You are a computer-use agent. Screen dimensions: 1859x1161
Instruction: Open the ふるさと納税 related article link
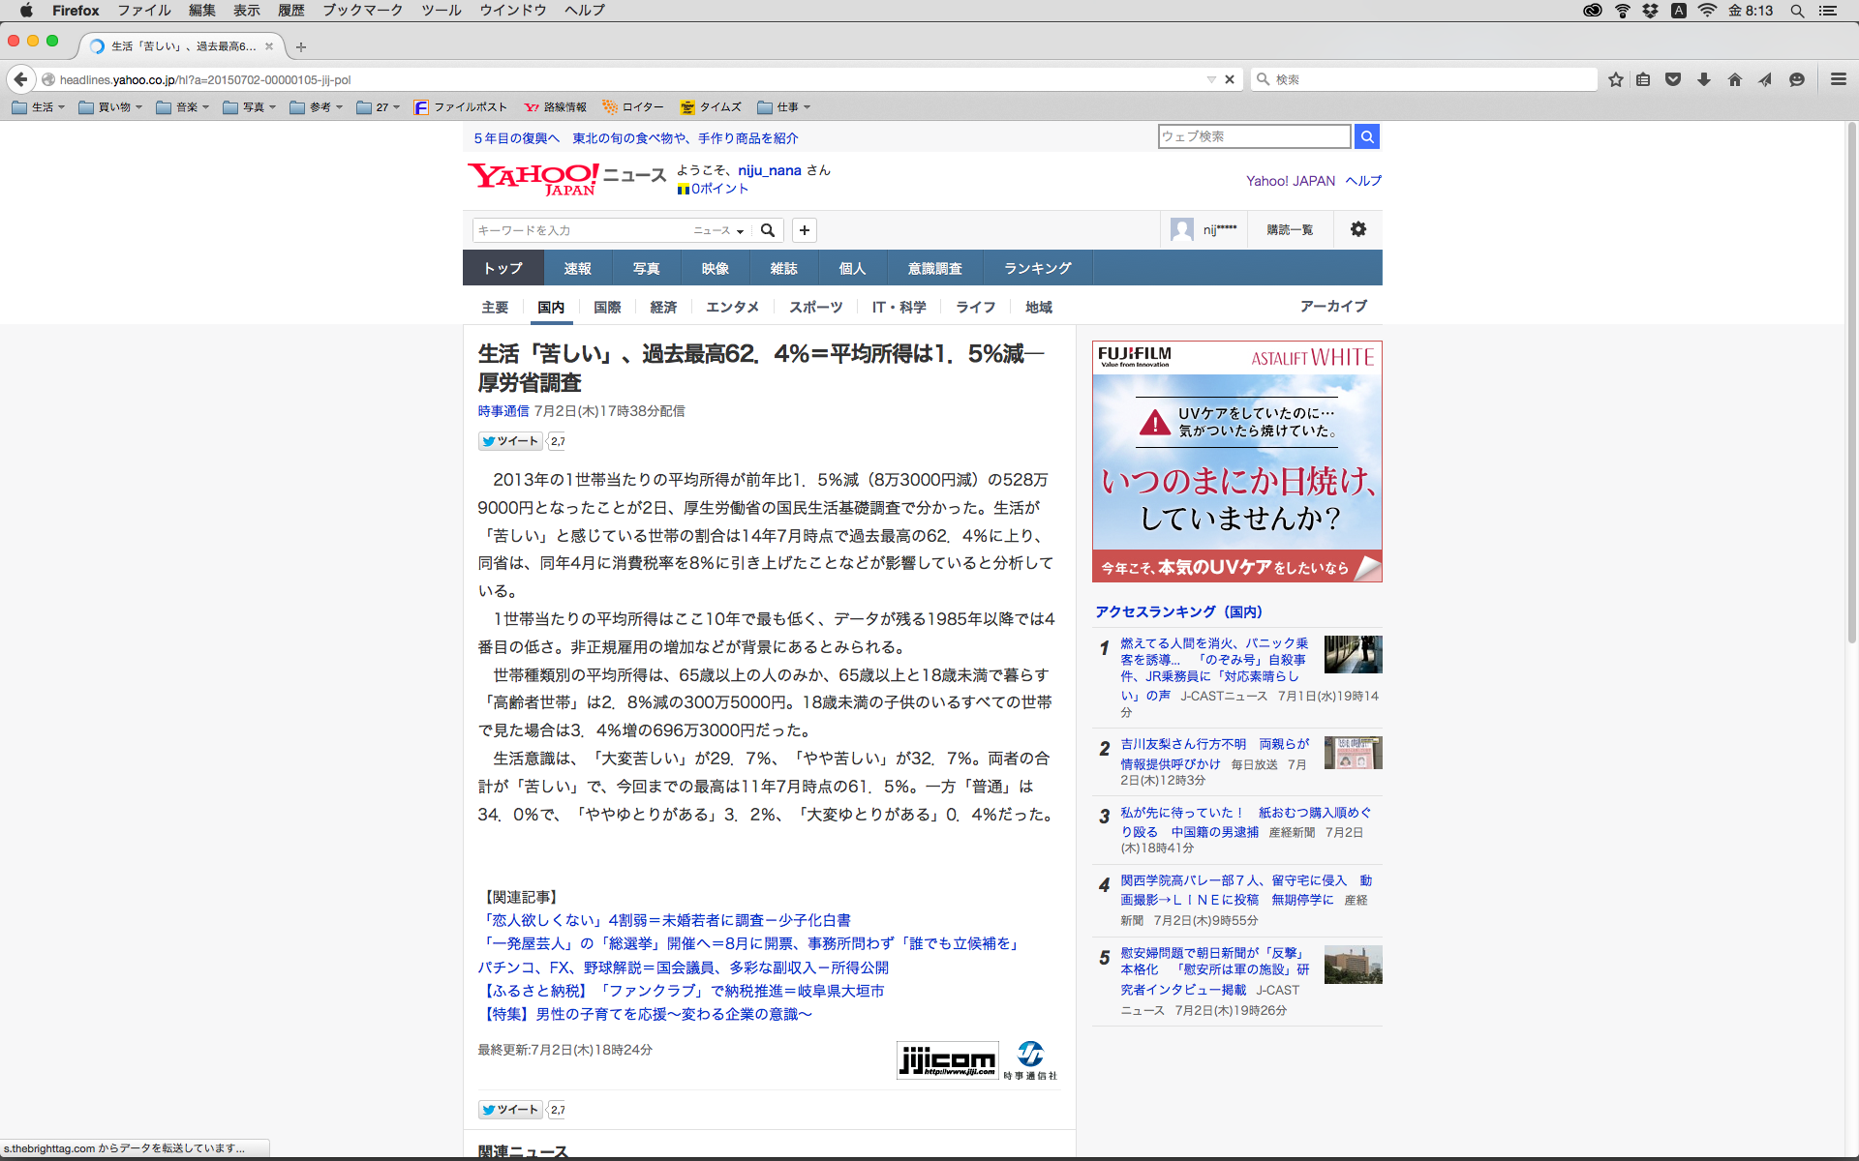682,991
